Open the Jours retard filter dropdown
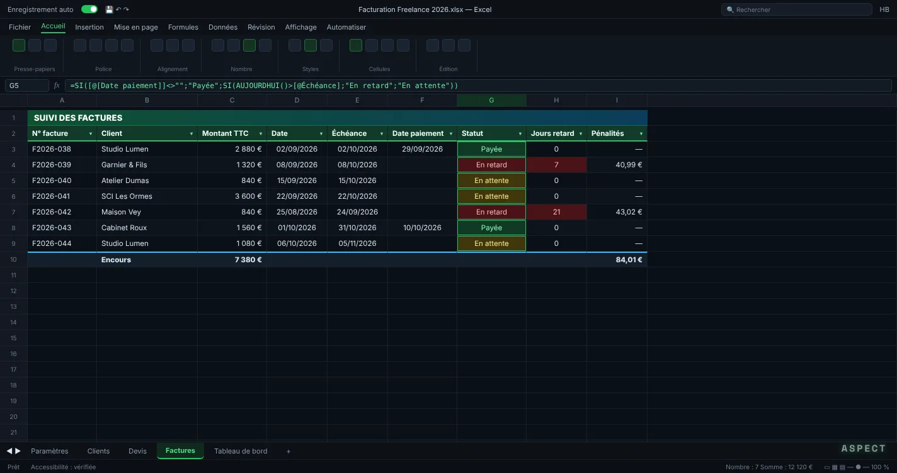 pos(581,134)
